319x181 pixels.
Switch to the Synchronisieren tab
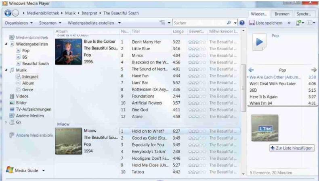[304, 14]
